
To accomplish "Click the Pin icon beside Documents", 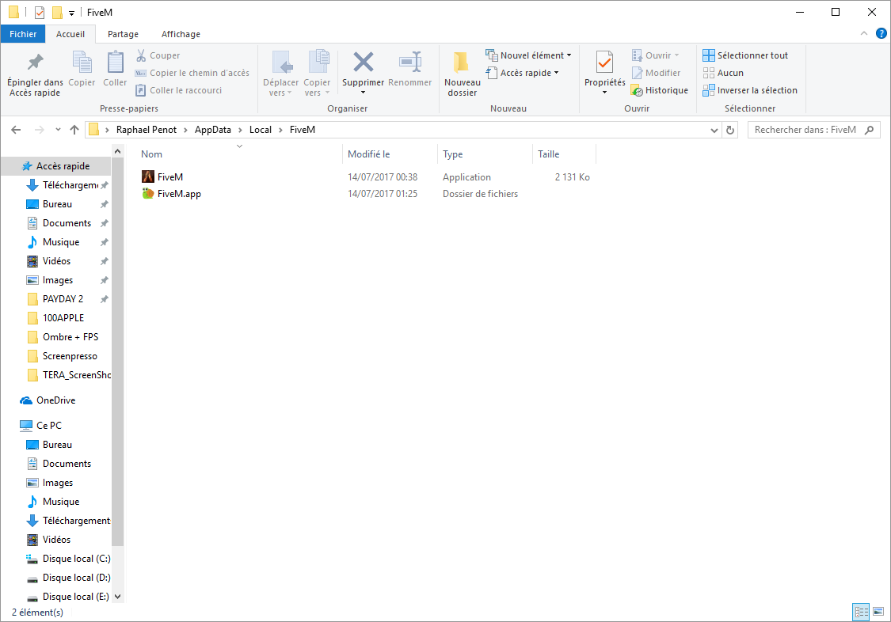I will pos(104,224).
